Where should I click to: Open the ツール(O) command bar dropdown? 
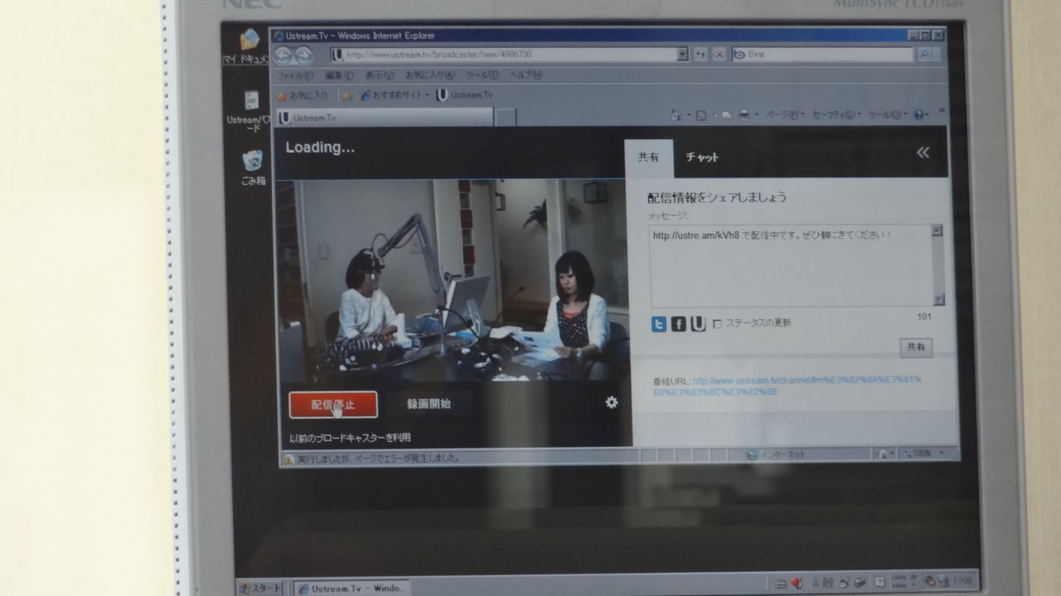[x=888, y=115]
